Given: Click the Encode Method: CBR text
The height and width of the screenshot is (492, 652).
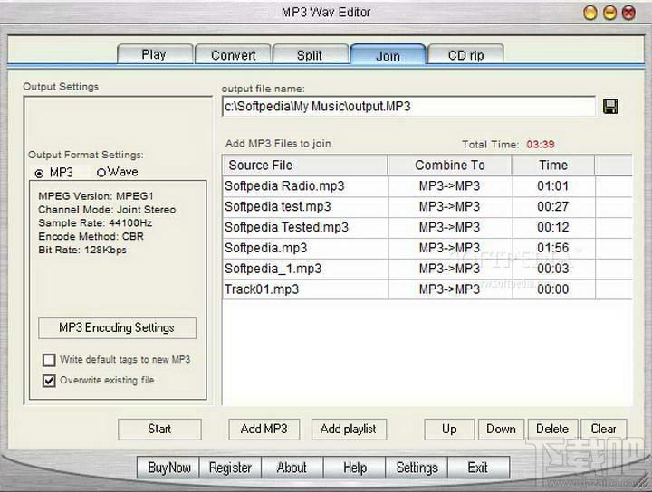Looking at the screenshot, I should (x=91, y=237).
